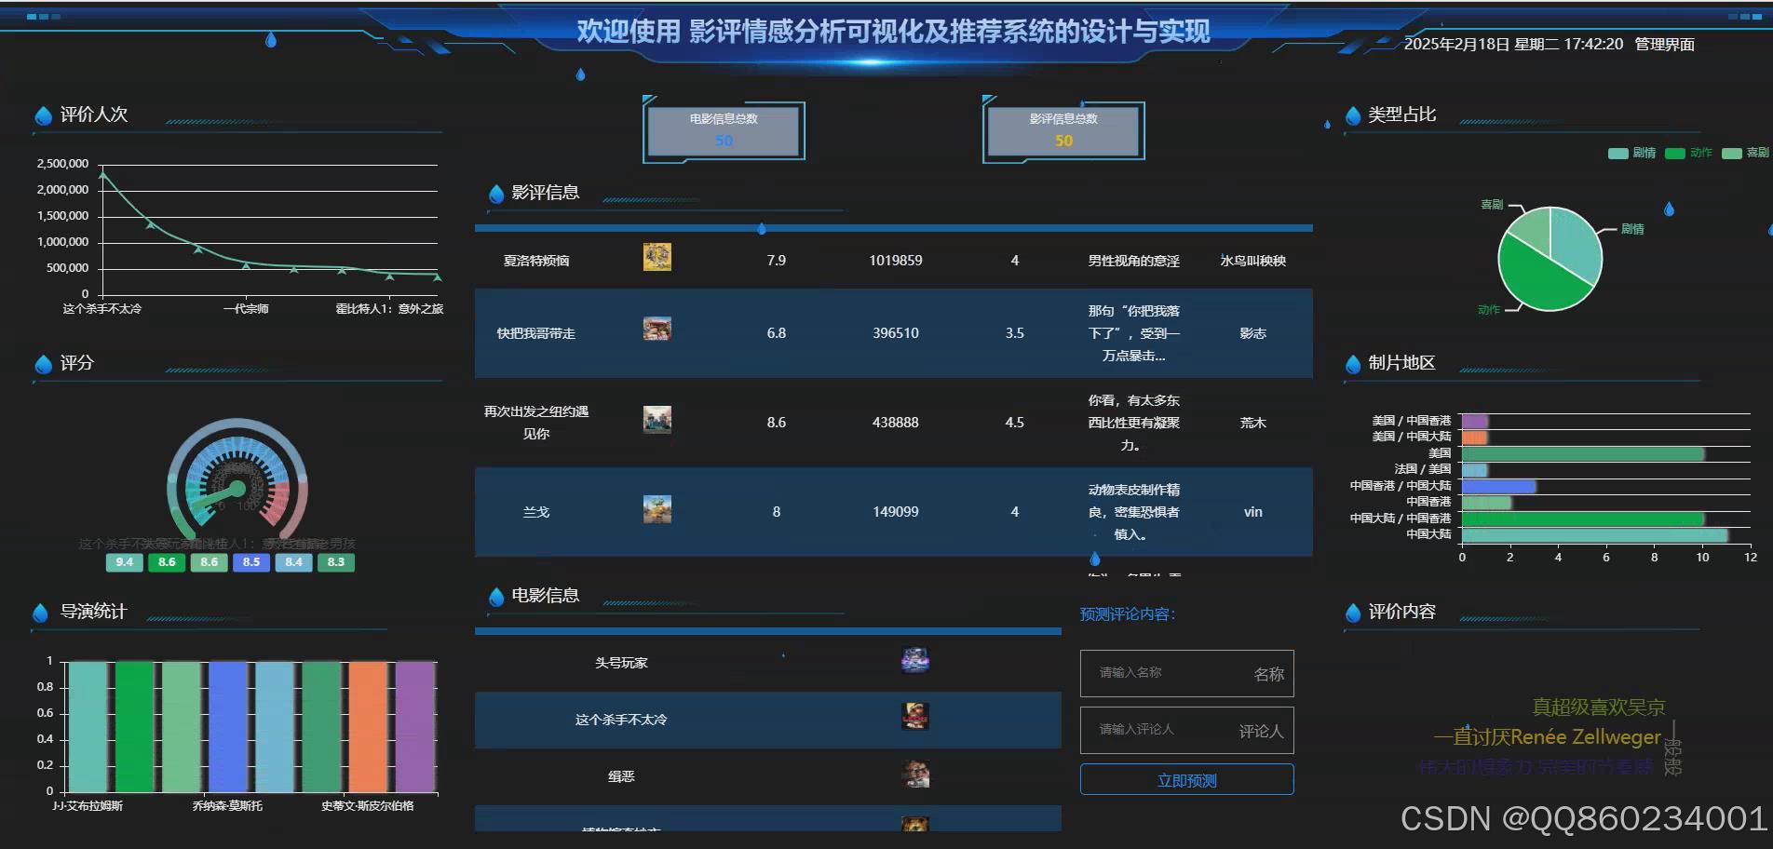Click the 夏洛特烦恼 poster thumbnail
1773x849 pixels.
(657, 257)
